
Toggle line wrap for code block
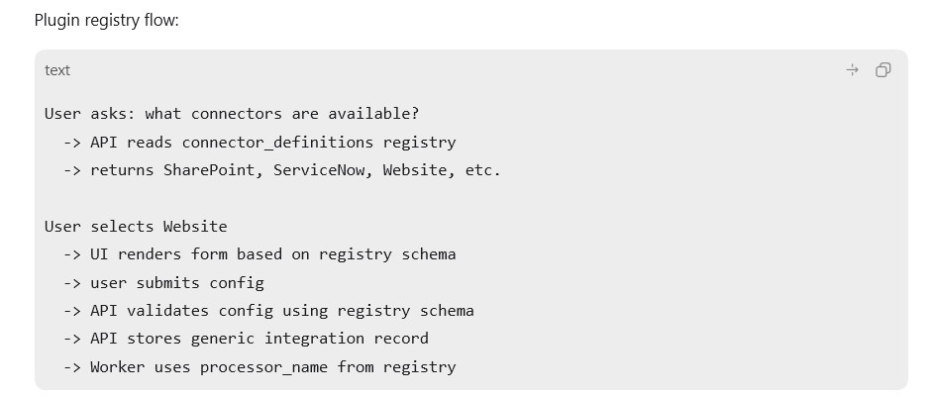pyautogui.click(x=852, y=70)
